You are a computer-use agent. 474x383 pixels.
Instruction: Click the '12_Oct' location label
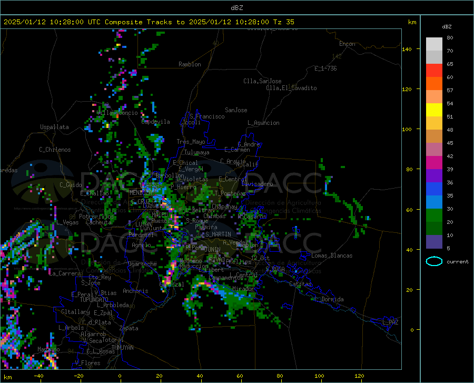coord(260,258)
